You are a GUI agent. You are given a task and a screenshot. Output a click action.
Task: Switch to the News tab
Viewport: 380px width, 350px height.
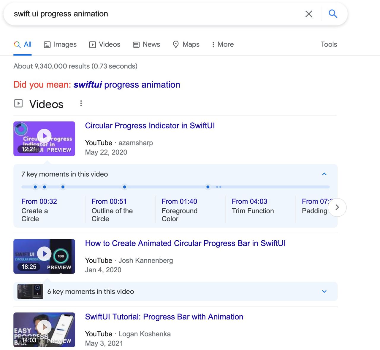[146, 44]
